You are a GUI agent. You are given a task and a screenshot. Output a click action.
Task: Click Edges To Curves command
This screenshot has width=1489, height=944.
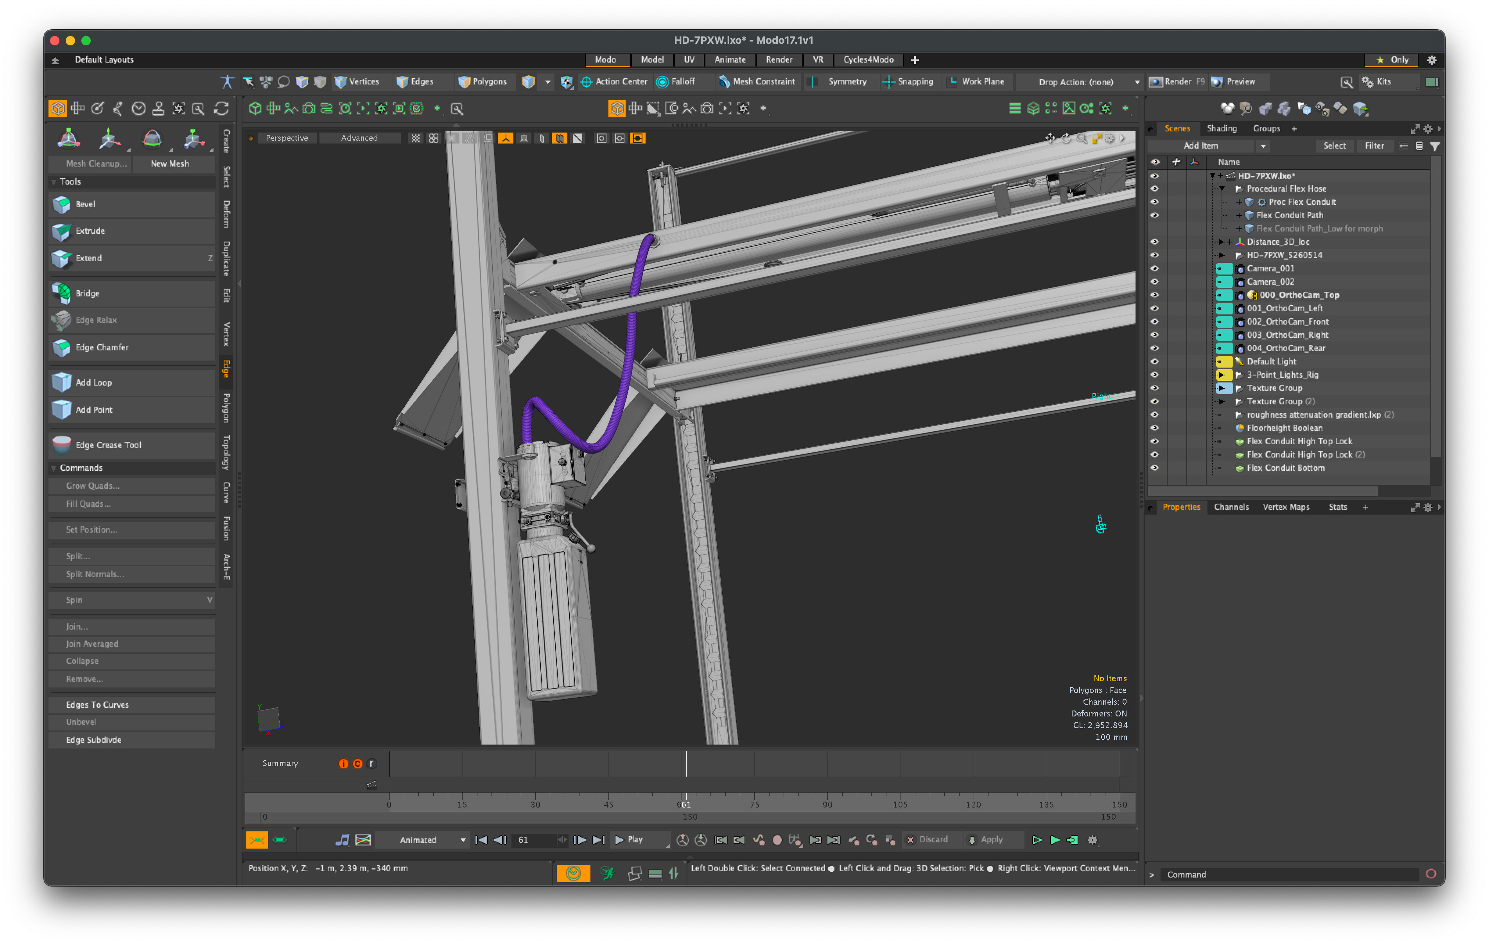coord(98,705)
